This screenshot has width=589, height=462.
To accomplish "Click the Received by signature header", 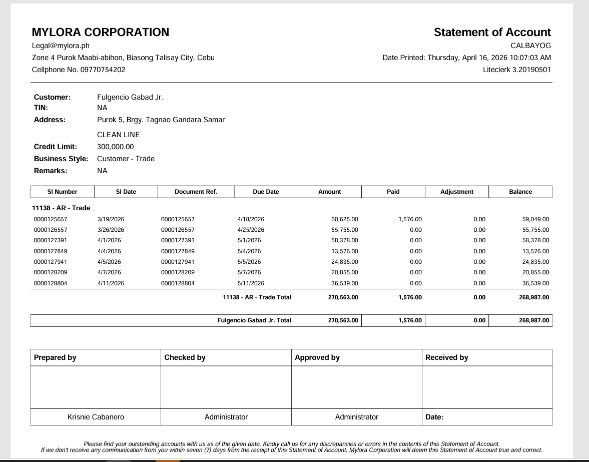I will pos(446,357).
